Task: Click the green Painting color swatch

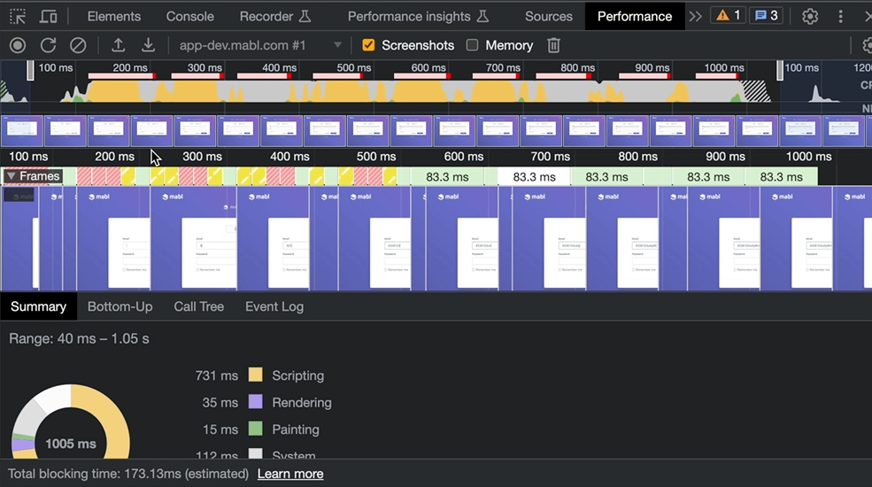Action: [255, 429]
